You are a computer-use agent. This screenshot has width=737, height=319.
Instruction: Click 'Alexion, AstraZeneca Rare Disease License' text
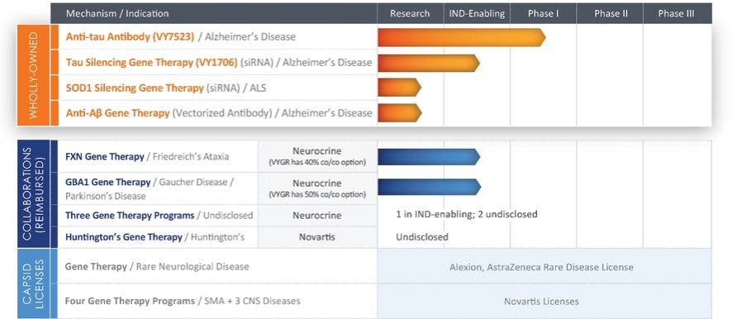[x=541, y=267]
